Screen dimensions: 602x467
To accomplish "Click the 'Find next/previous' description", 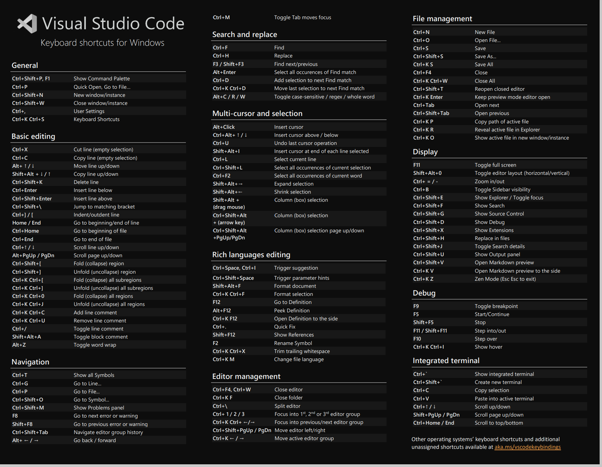I will (296, 64).
